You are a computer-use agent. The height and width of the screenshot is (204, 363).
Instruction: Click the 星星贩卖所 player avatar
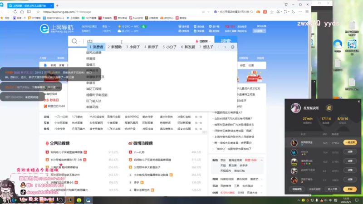pyautogui.click(x=296, y=108)
